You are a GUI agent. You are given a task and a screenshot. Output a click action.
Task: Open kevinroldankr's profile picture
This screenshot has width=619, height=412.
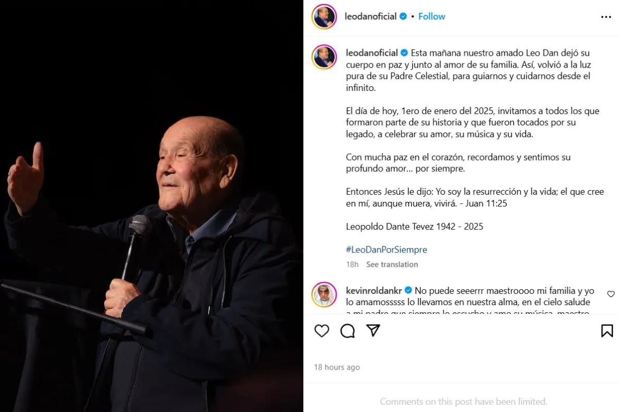click(x=324, y=294)
